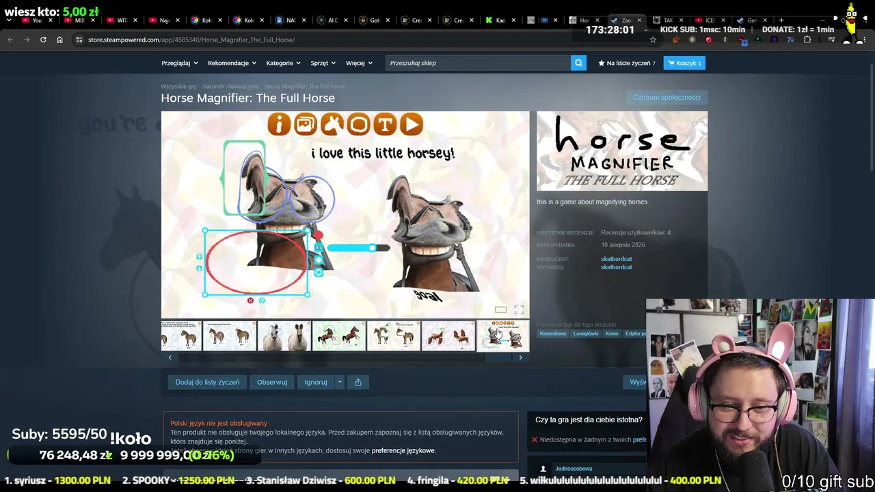
Task: Click the skelbordcat publisher link
Action: [x=617, y=267]
